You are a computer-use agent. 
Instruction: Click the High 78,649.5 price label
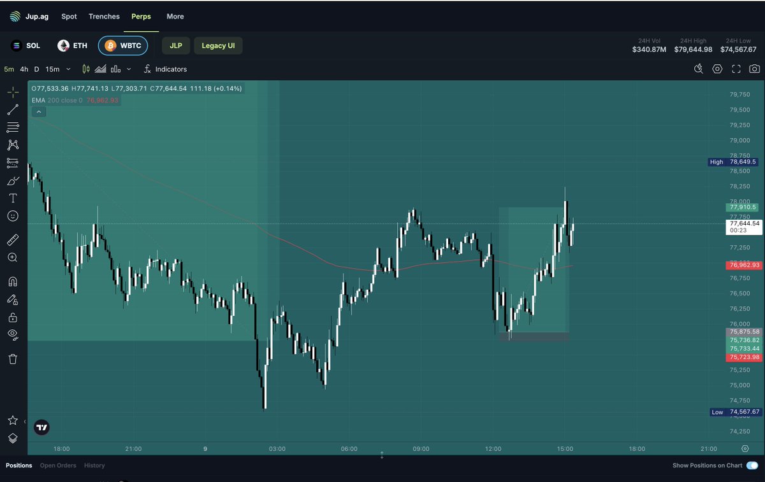click(x=734, y=162)
